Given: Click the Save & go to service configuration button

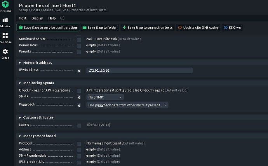Looking at the screenshot, I should tap(47, 28).
